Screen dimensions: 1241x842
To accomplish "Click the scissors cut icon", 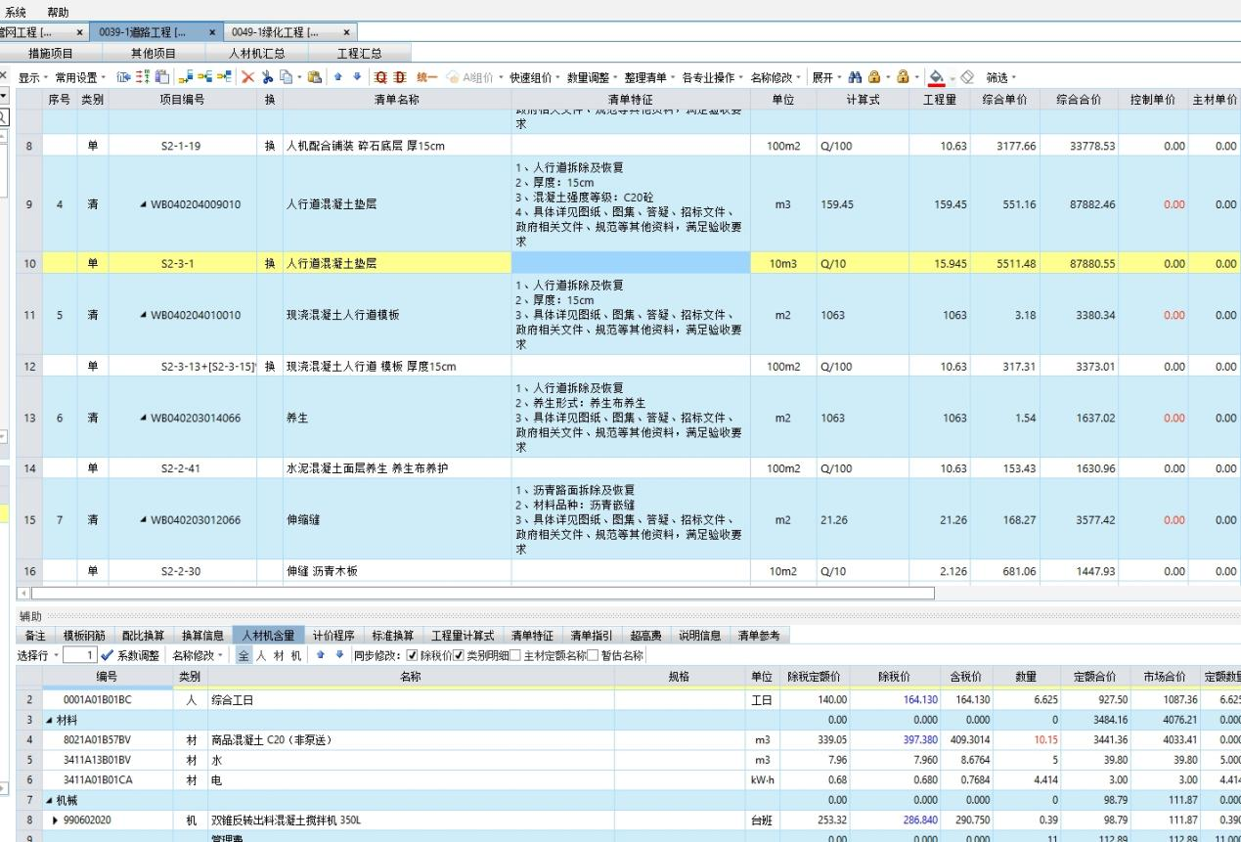I will (x=267, y=76).
